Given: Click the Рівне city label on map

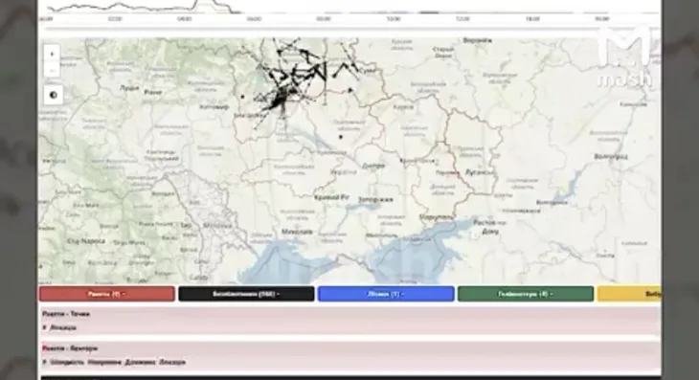Looking at the screenshot, I should coord(152,92).
